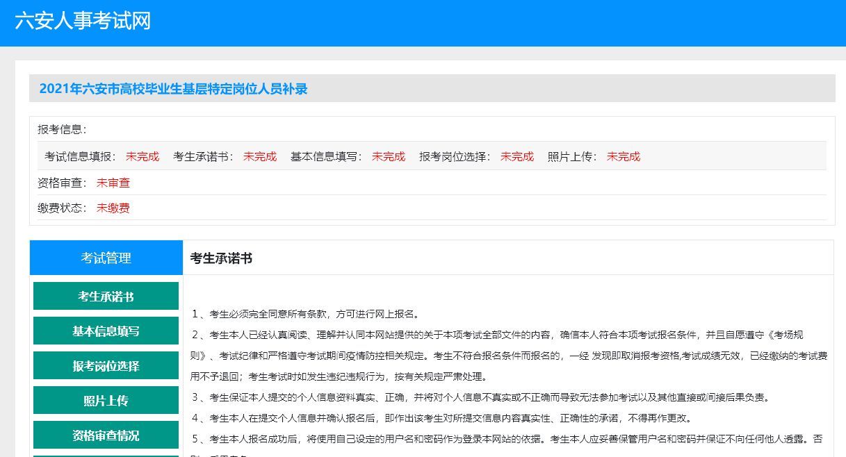Click the 考生承诺书 content panel heading
This screenshot has width=846, height=457.
point(221,258)
